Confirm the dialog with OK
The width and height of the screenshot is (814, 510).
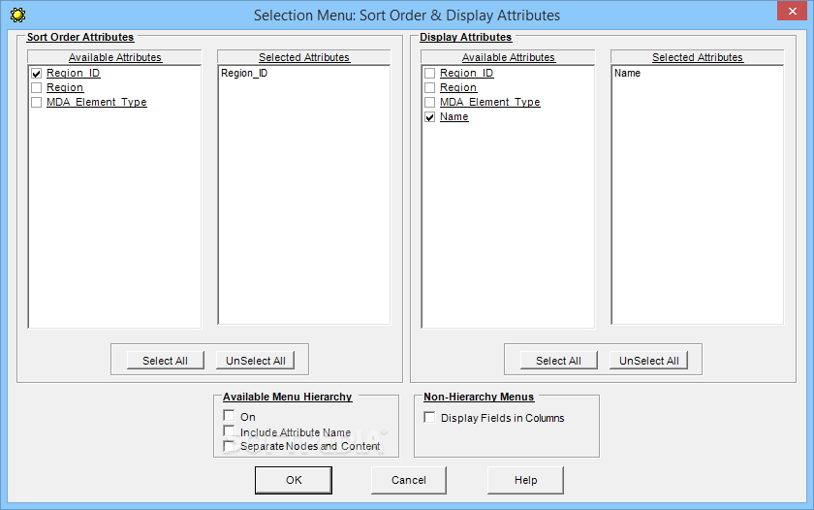(x=294, y=480)
